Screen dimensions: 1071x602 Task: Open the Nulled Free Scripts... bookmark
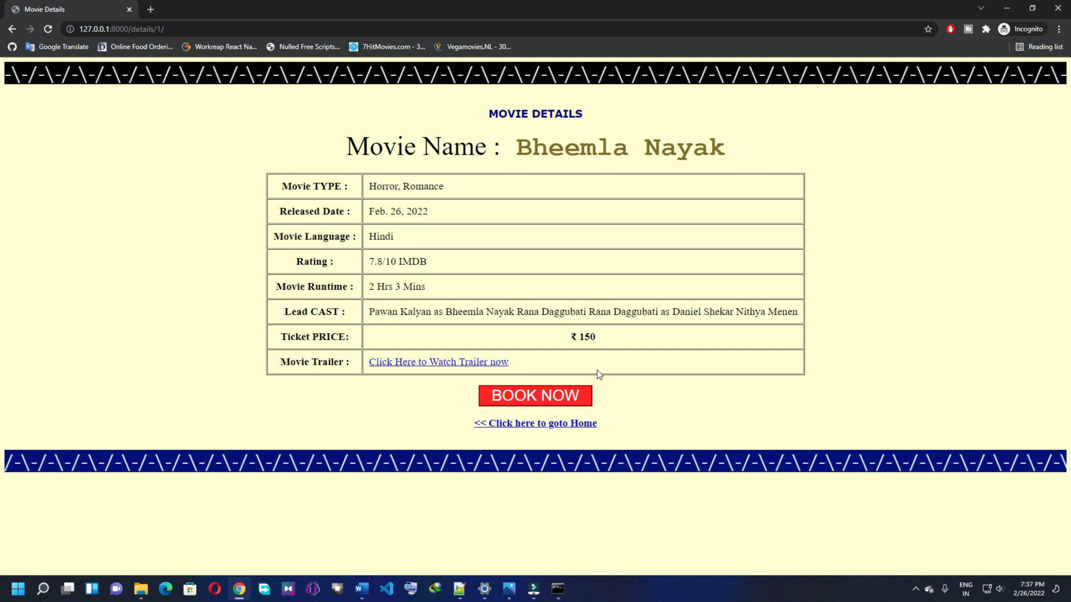click(x=303, y=47)
